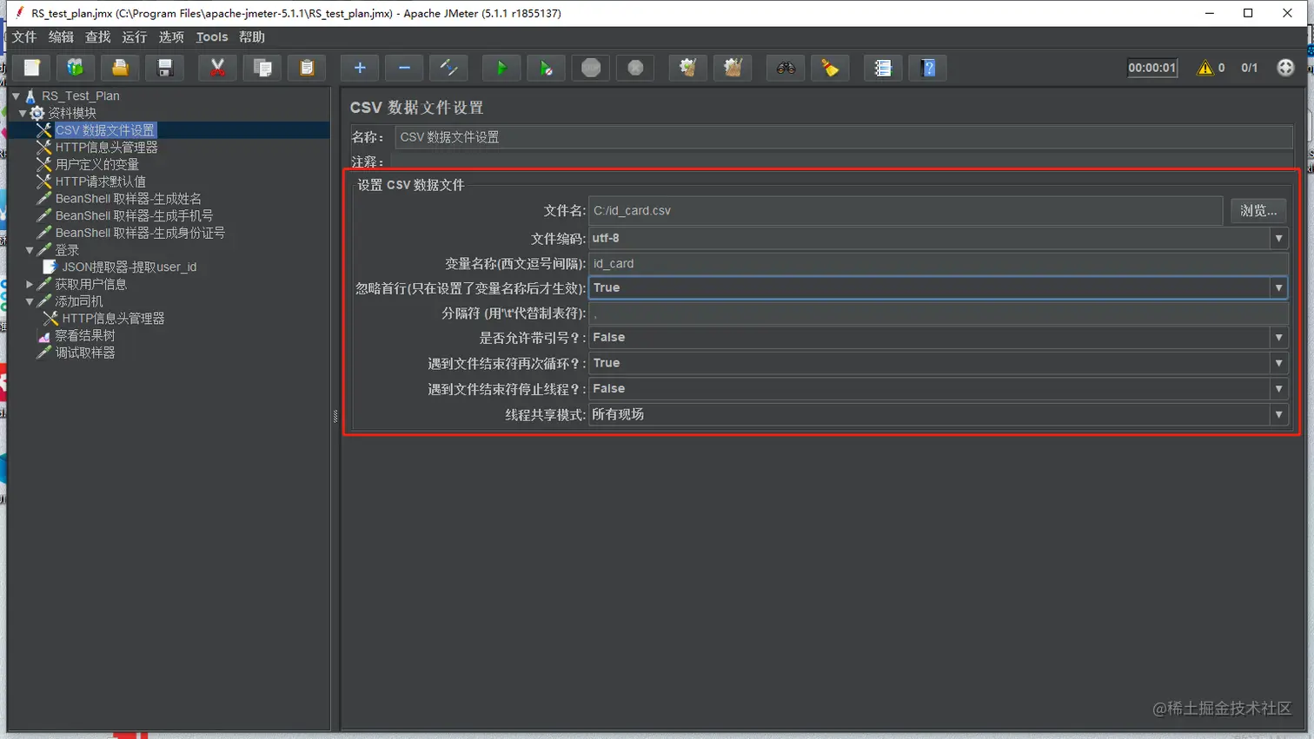The image size is (1314, 739).
Task: Expand all nodes with plus icon
Action: click(360, 68)
